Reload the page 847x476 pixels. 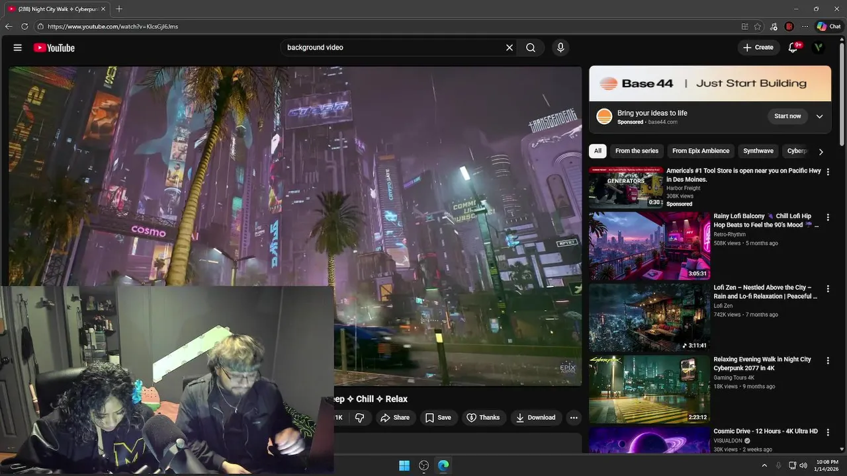pyautogui.click(x=24, y=26)
